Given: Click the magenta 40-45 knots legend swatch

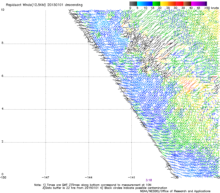Looking at the screenshot, I should pos(195,4).
